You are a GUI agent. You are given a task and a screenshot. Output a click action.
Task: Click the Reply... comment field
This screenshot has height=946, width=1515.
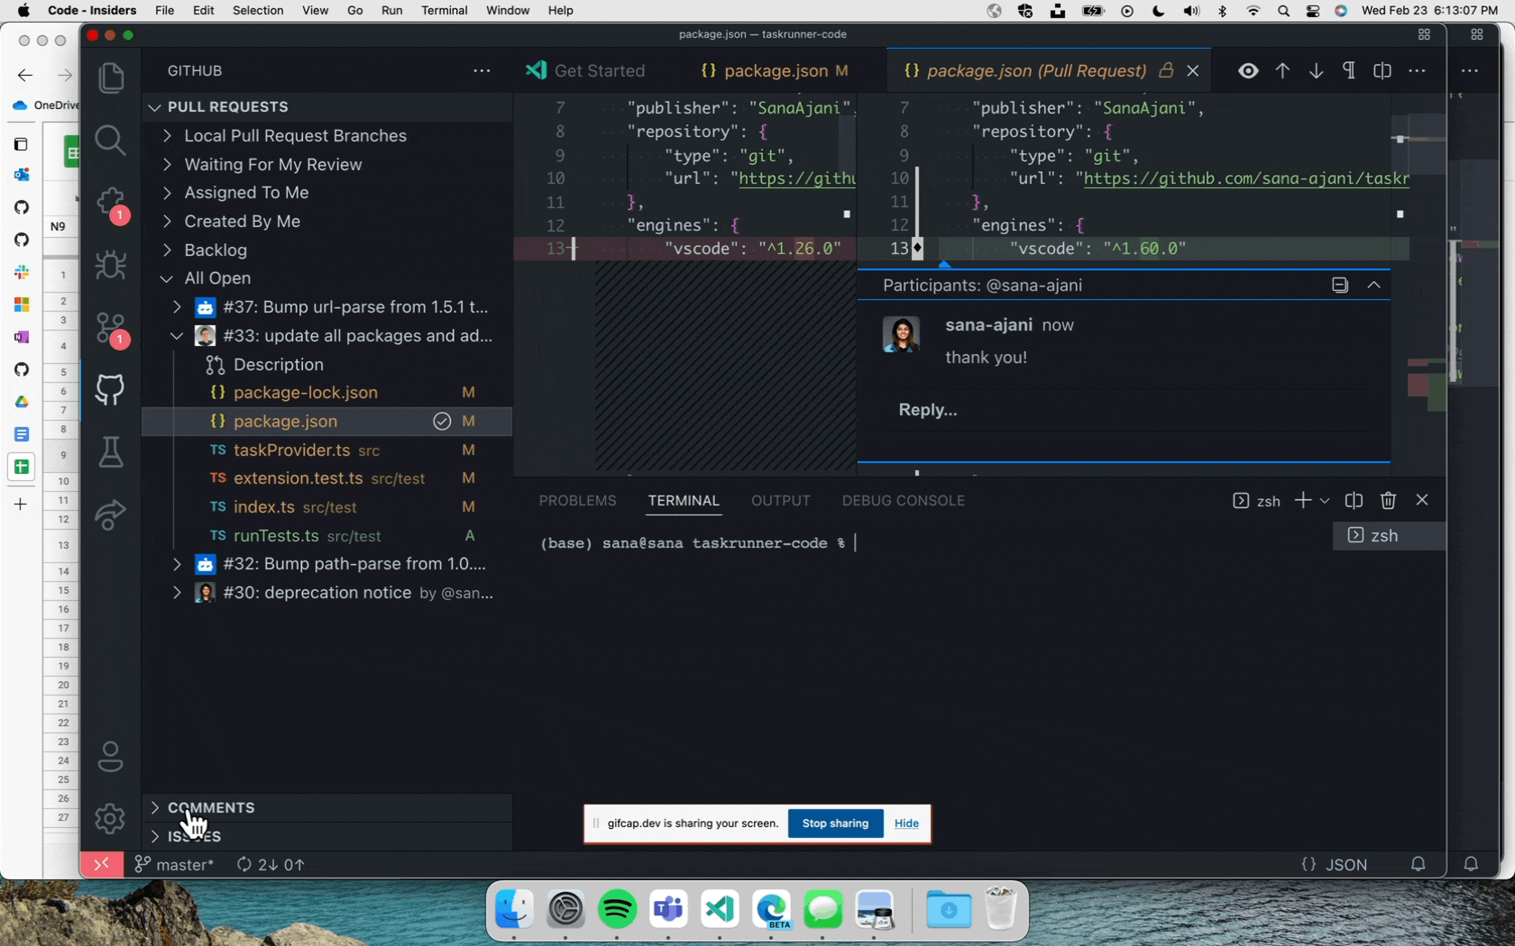(x=1124, y=410)
